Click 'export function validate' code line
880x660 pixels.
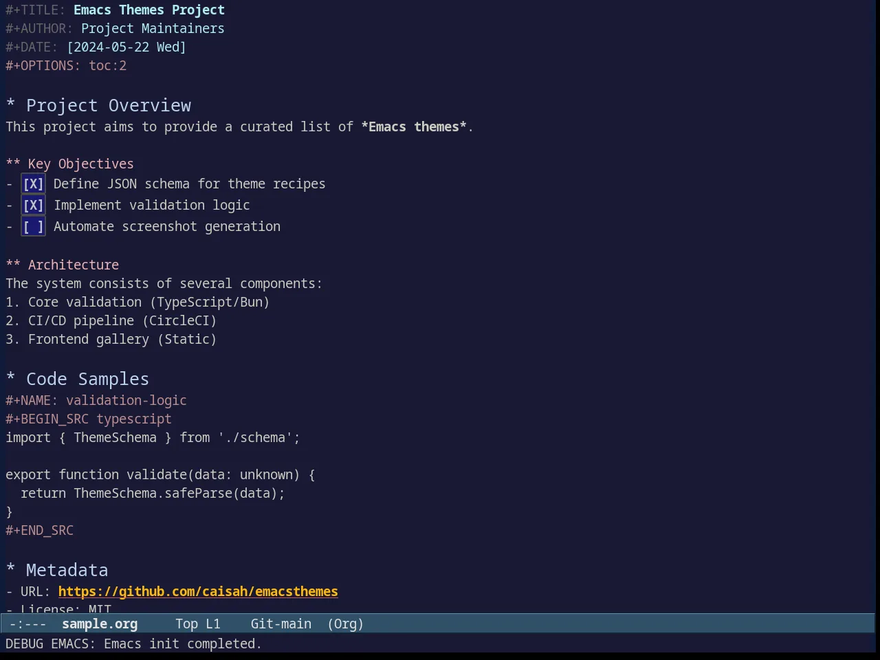160,474
